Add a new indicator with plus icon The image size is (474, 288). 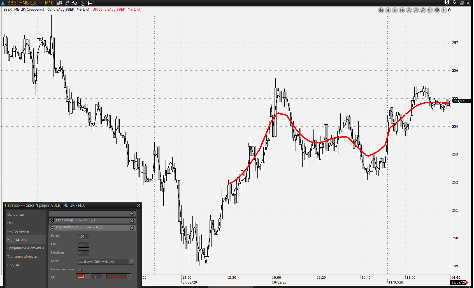pos(132,214)
